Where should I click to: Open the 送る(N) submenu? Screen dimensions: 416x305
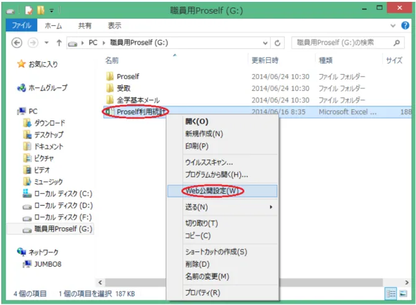[x=222, y=207]
